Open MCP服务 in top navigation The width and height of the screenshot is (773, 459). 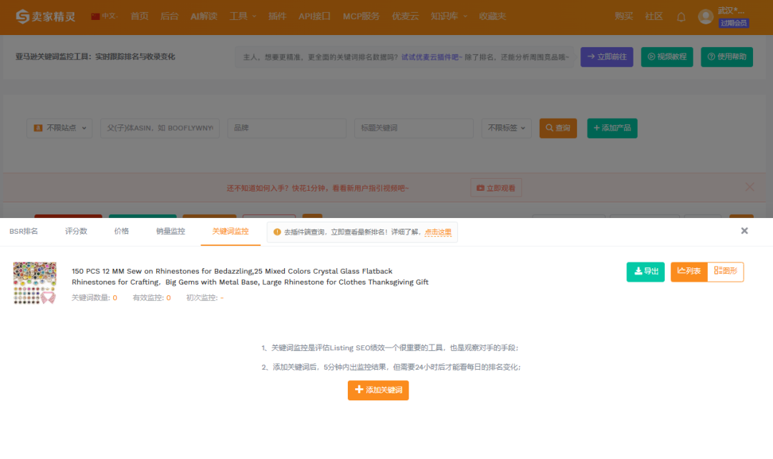[x=361, y=16]
